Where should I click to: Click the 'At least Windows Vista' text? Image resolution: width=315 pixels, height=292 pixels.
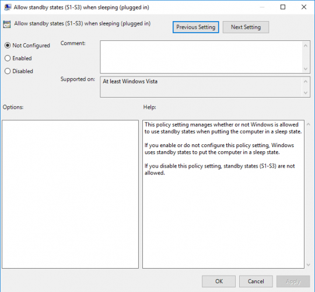point(130,81)
